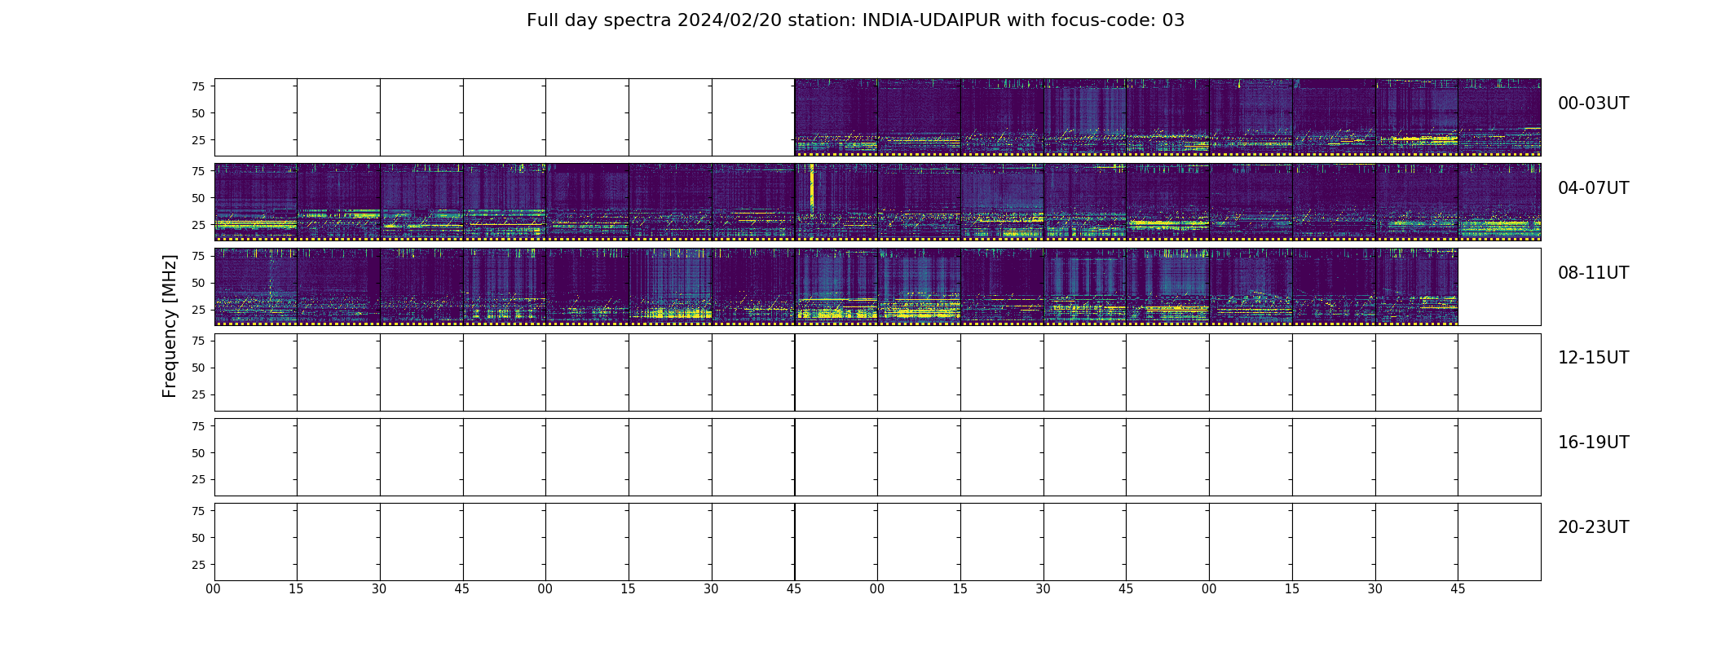Image resolution: width=1712 pixels, height=652 pixels.
Task: Click the '20-23UT' row label
Action: [x=1593, y=527]
